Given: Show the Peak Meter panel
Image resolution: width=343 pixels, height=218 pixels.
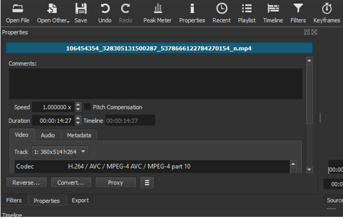Looking at the screenshot, I should [158, 13].
